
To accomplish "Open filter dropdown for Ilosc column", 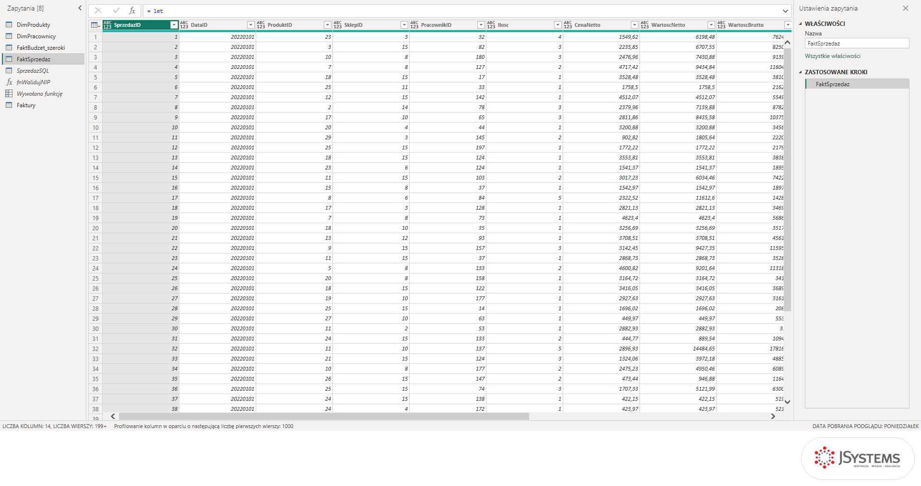I will pyautogui.click(x=557, y=25).
